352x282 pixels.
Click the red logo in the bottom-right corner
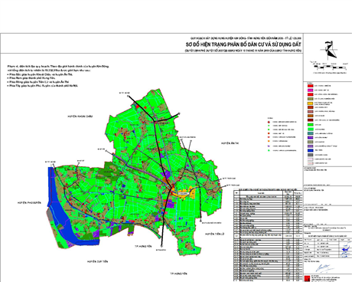308,279
